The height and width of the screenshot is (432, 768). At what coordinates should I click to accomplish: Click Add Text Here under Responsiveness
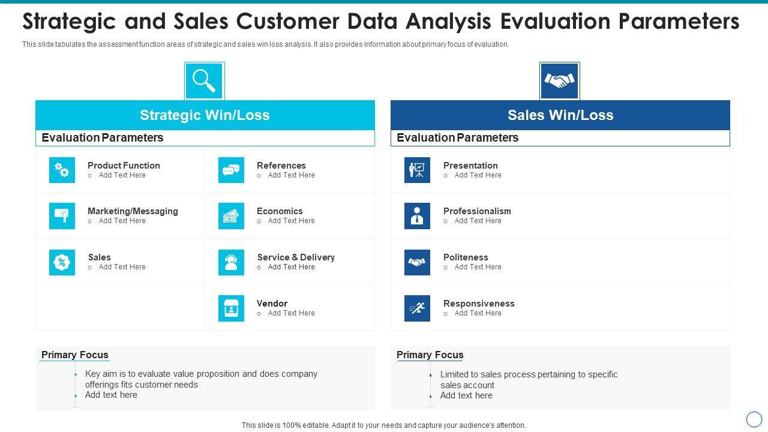coord(478,313)
